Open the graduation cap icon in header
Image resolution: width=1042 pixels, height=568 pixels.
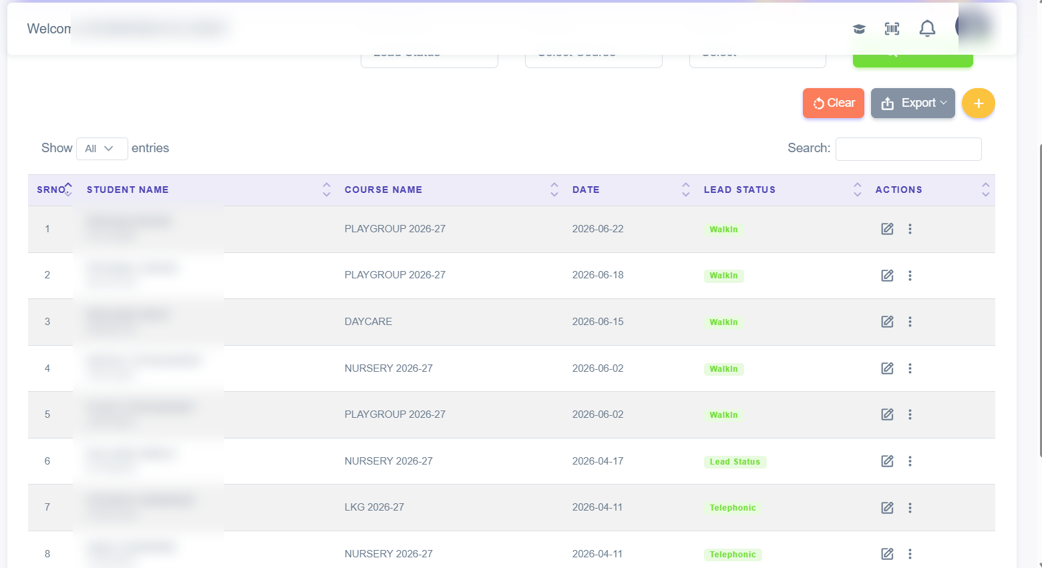(859, 29)
